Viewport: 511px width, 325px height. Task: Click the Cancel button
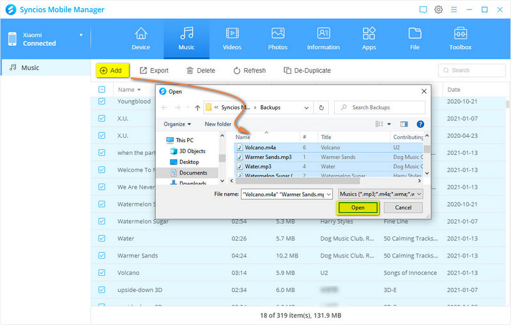click(x=403, y=207)
